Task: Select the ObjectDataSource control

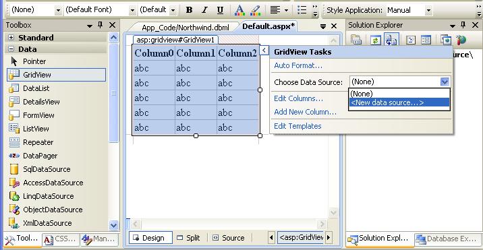Action: [56, 210]
